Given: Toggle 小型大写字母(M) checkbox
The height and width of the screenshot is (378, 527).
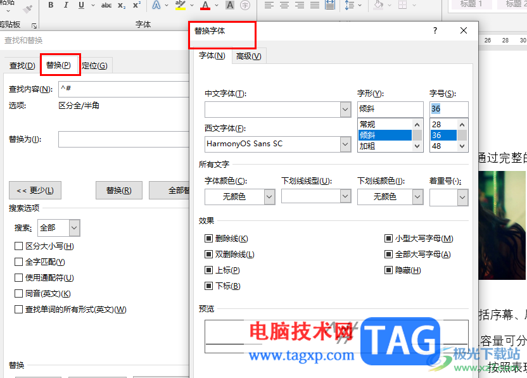Looking at the screenshot, I should pyautogui.click(x=388, y=239).
